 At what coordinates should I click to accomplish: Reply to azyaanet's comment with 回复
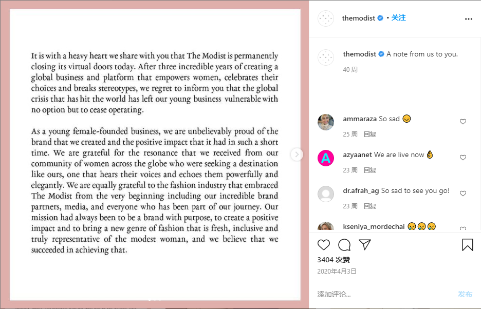coord(370,170)
